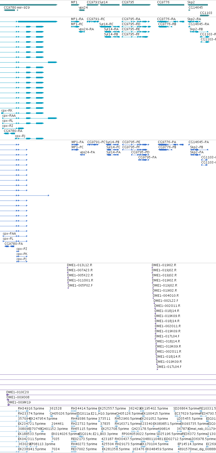Select EST RH23374.5prime

[x=31, y=414]
